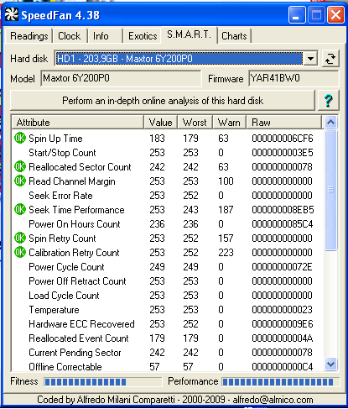Click the blue question mark help icon
This screenshot has width=348, height=409.
pyautogui.click(x=329, y=101)
